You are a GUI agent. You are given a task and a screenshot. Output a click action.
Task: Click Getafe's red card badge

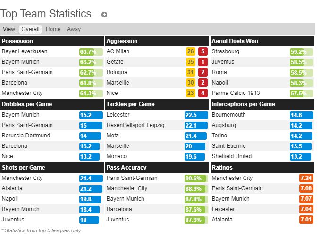tap(202, 62)
